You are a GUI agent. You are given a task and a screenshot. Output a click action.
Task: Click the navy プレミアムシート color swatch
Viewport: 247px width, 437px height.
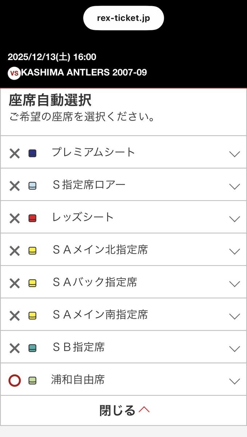pyautogui.click(x=32, y=153)
